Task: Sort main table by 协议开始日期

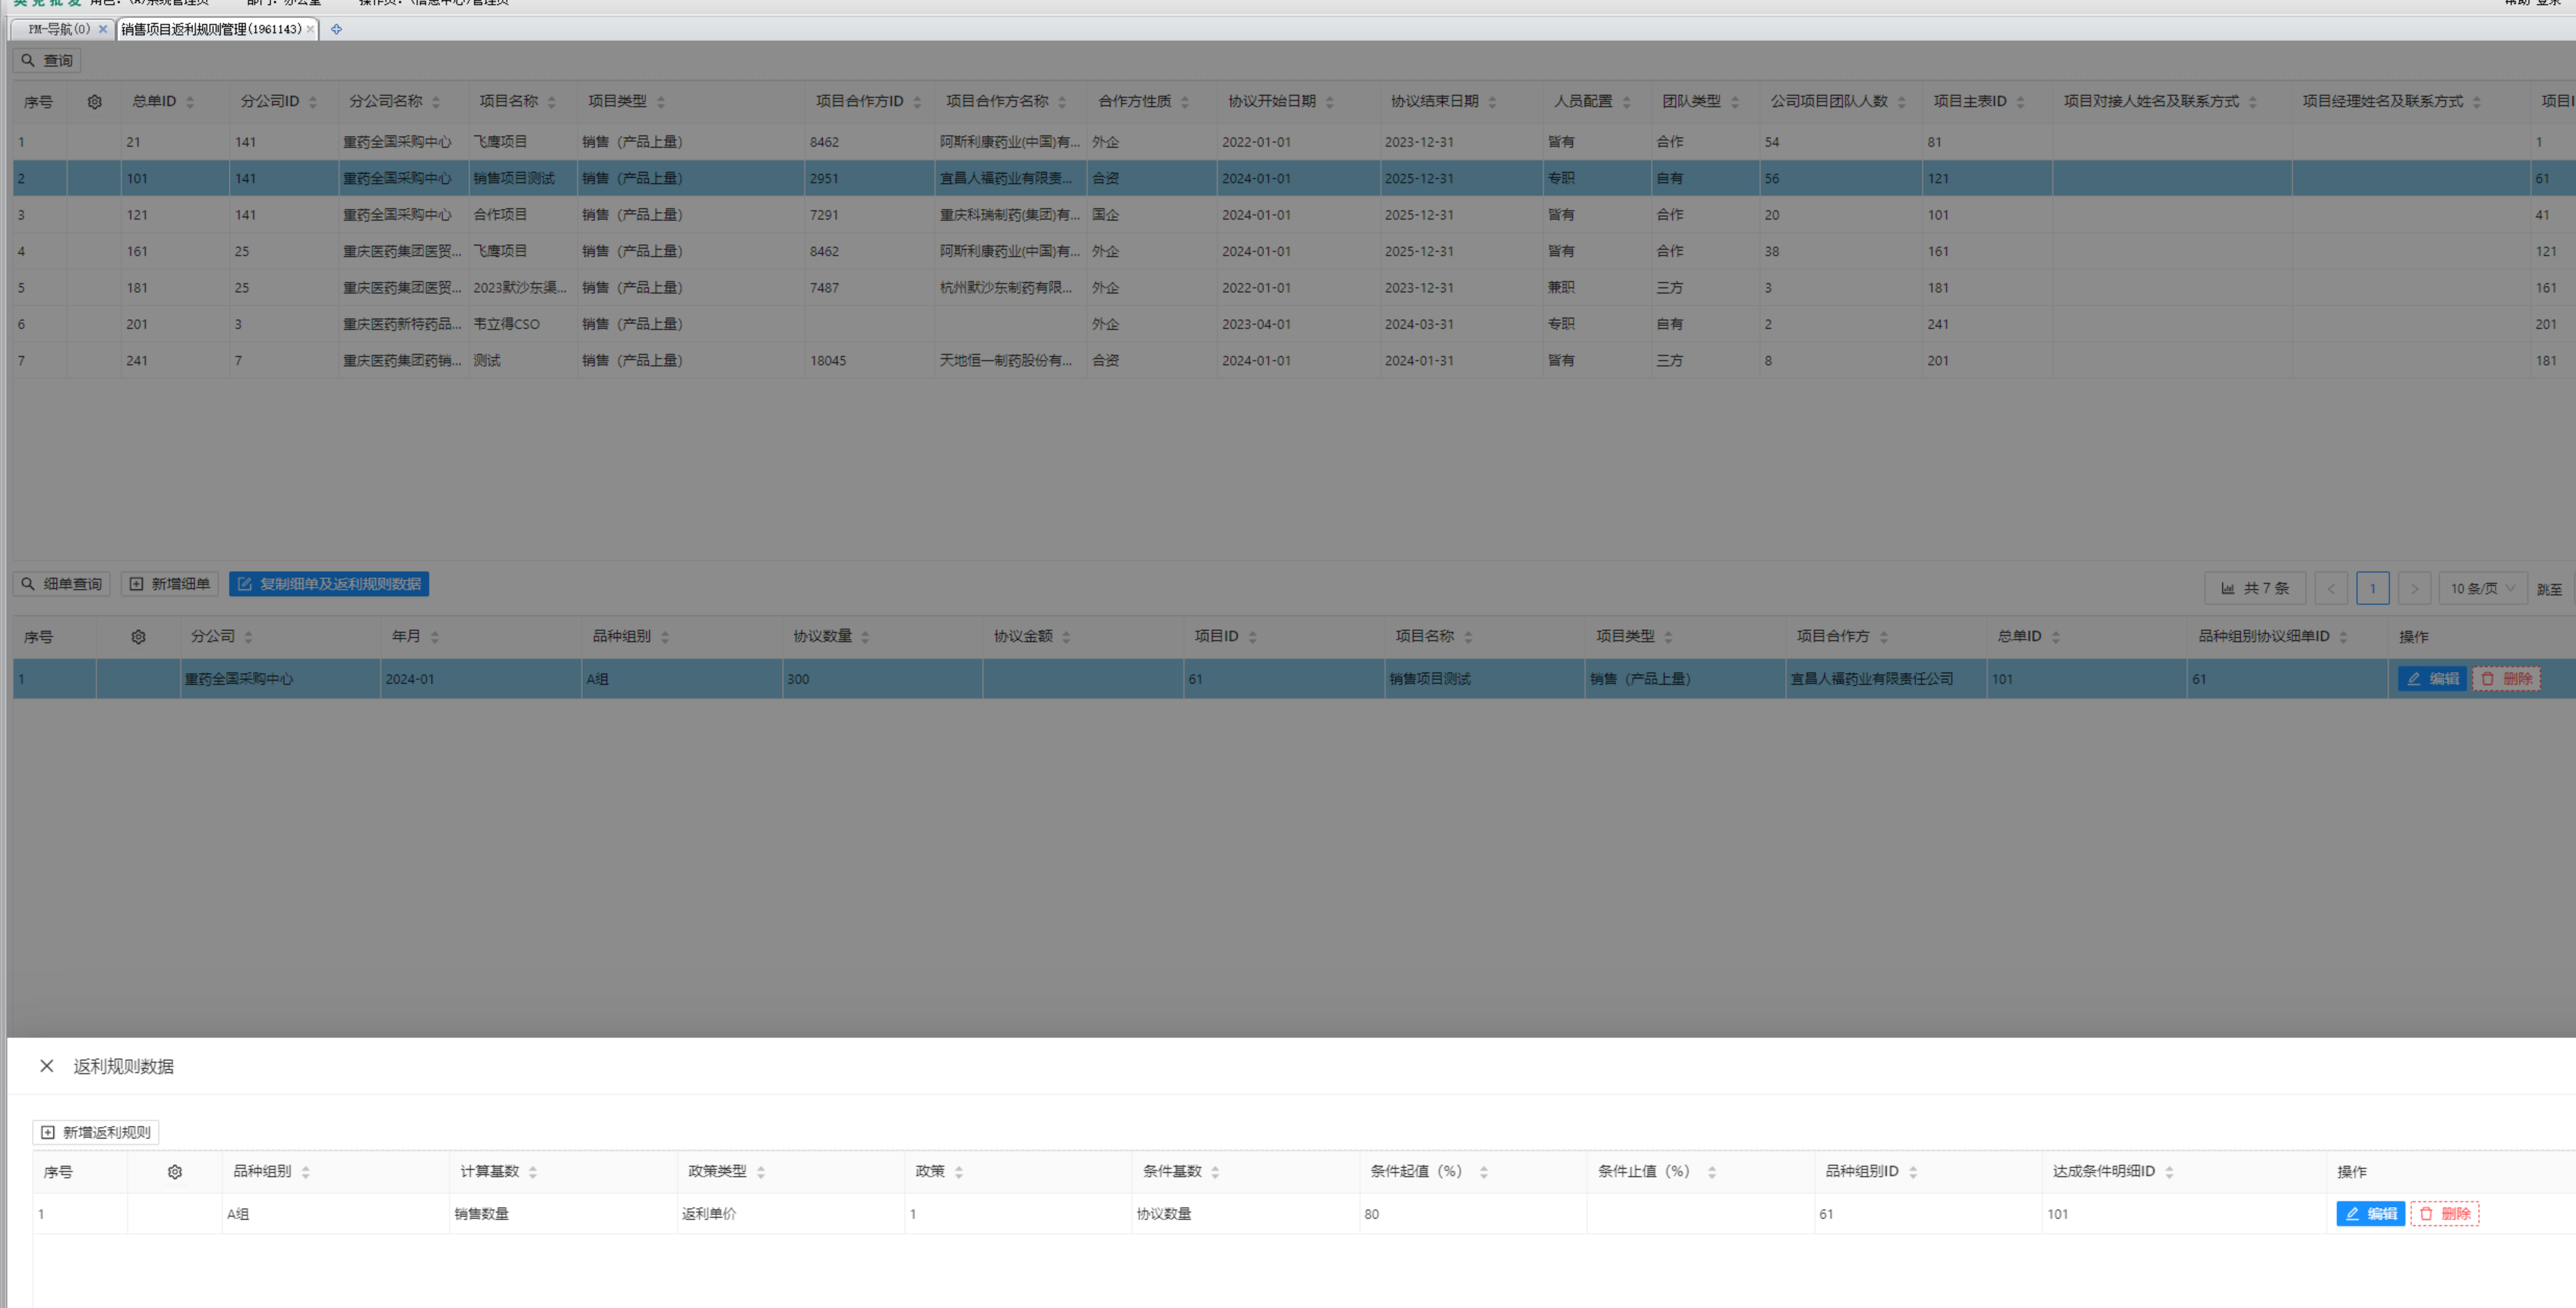Action: pos(1329,102)
